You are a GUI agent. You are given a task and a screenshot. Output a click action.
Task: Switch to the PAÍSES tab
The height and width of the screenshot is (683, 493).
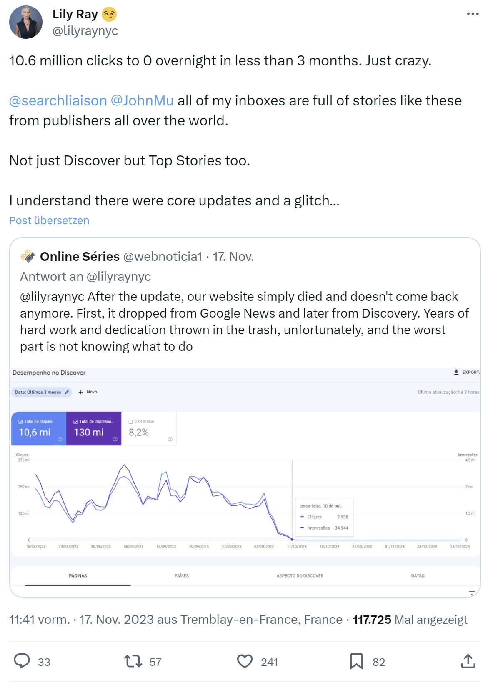(181, 575)
